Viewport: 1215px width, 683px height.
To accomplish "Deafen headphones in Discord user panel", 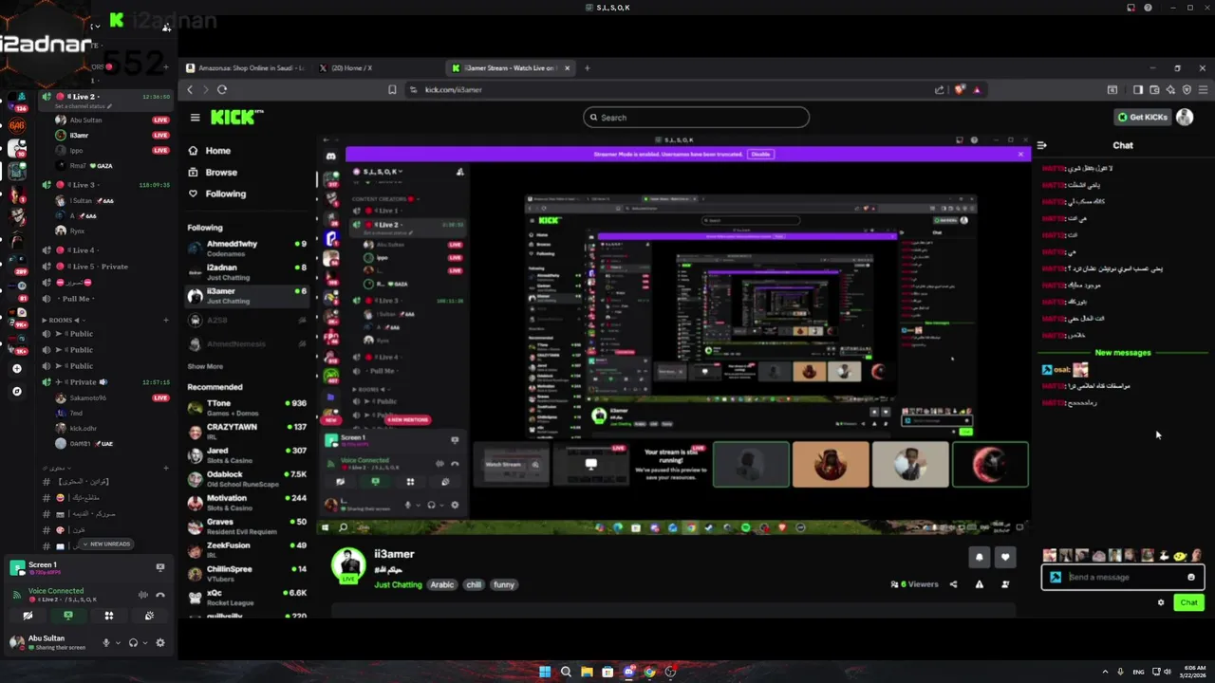I will 133,642.
